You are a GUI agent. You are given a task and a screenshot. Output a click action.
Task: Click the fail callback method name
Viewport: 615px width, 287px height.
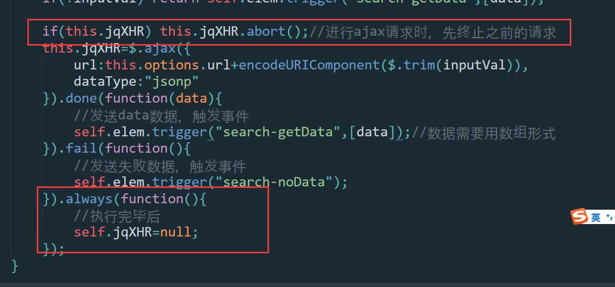[x=81, y=148]
